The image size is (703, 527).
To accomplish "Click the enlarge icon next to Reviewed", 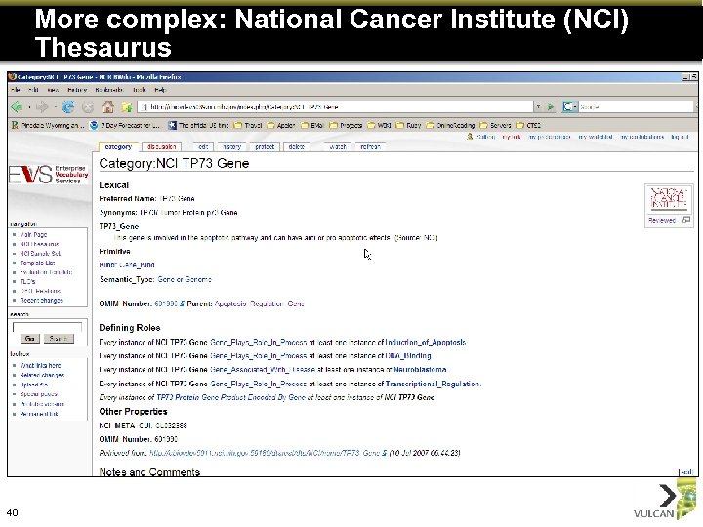I will (686, 220).
